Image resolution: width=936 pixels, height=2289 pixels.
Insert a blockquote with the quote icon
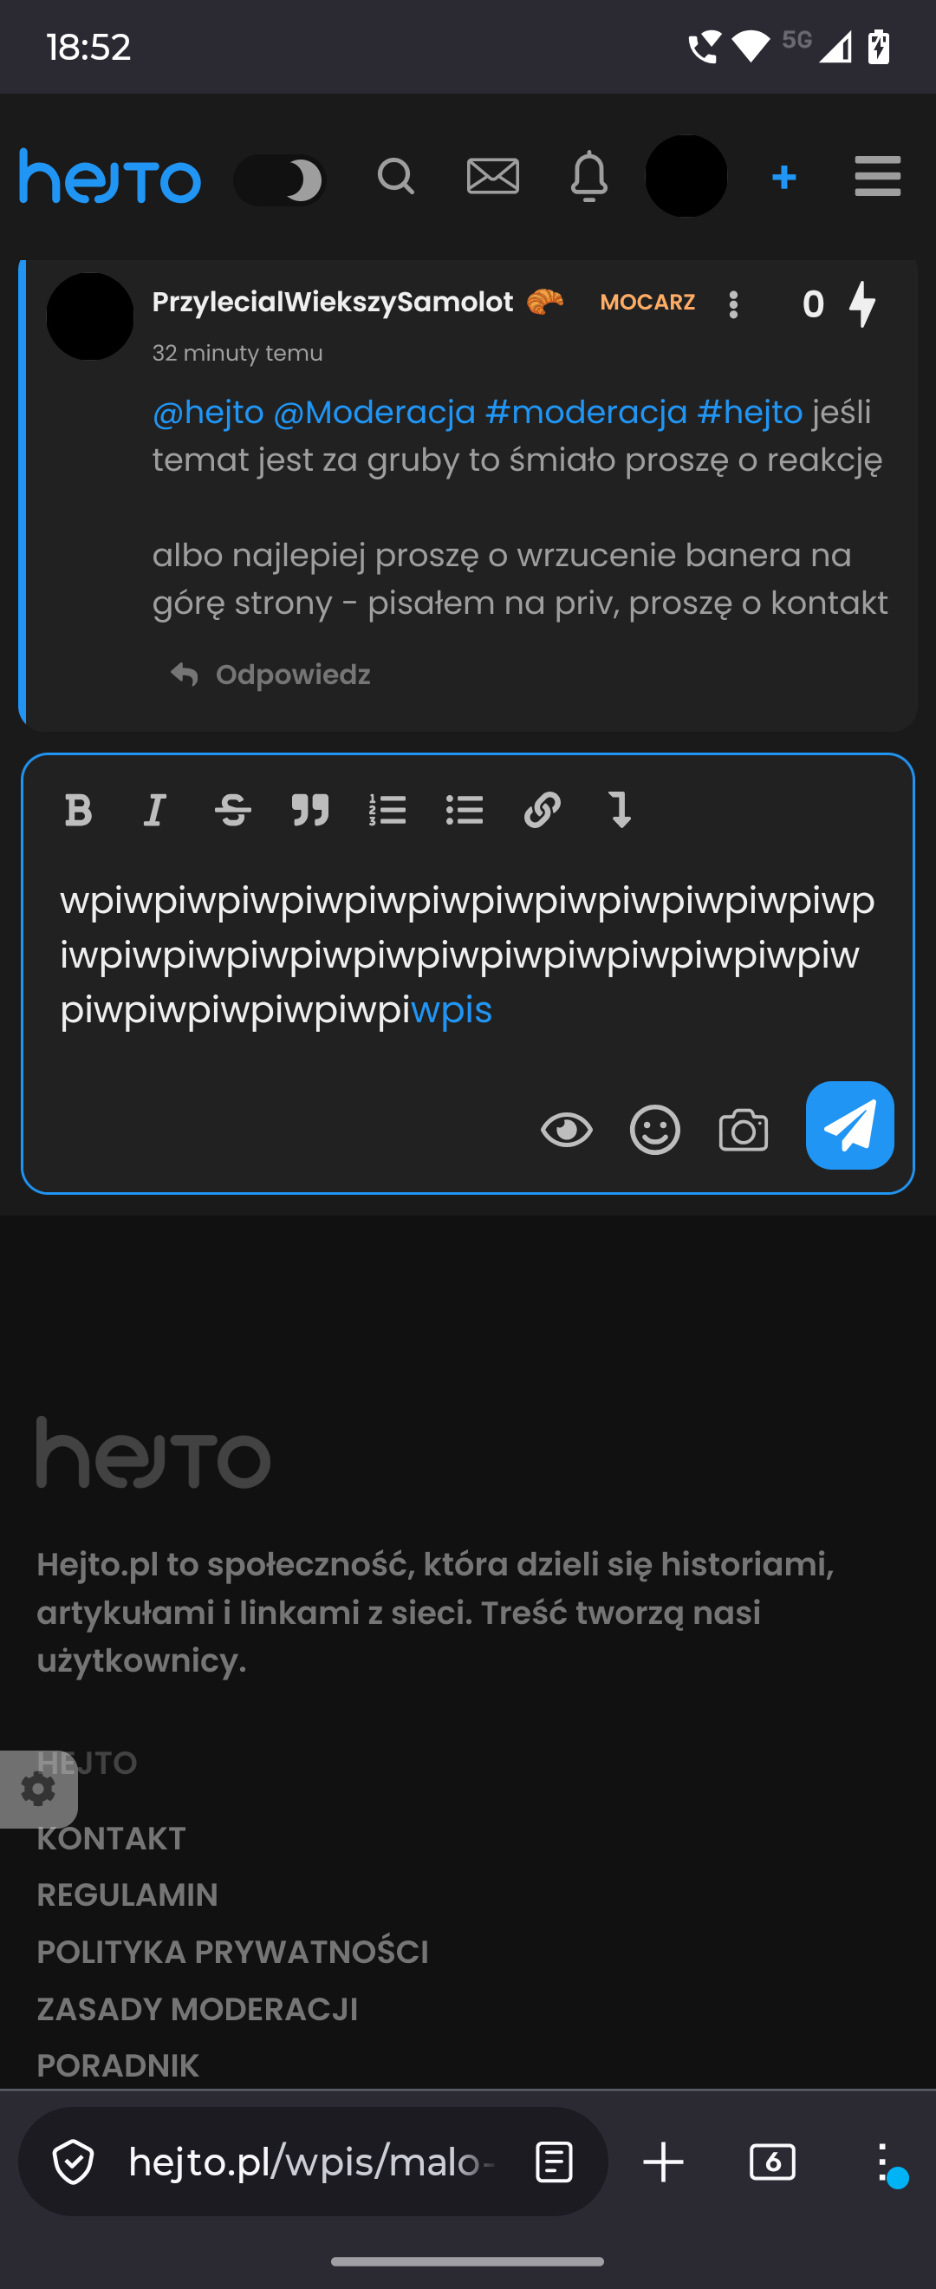(310, 811)
